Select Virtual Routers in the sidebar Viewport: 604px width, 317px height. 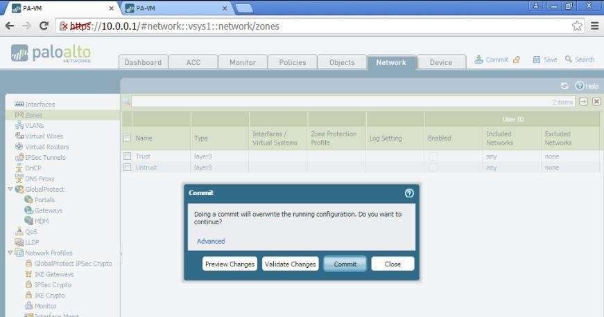point(46,147)
